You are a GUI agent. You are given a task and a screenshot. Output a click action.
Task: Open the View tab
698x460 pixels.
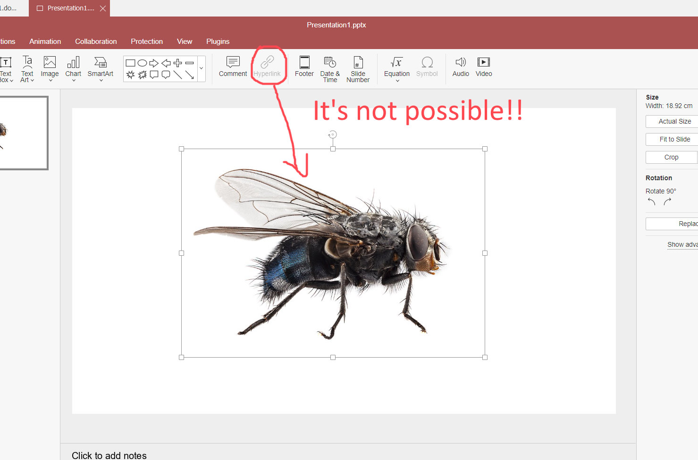click(184, 42)
